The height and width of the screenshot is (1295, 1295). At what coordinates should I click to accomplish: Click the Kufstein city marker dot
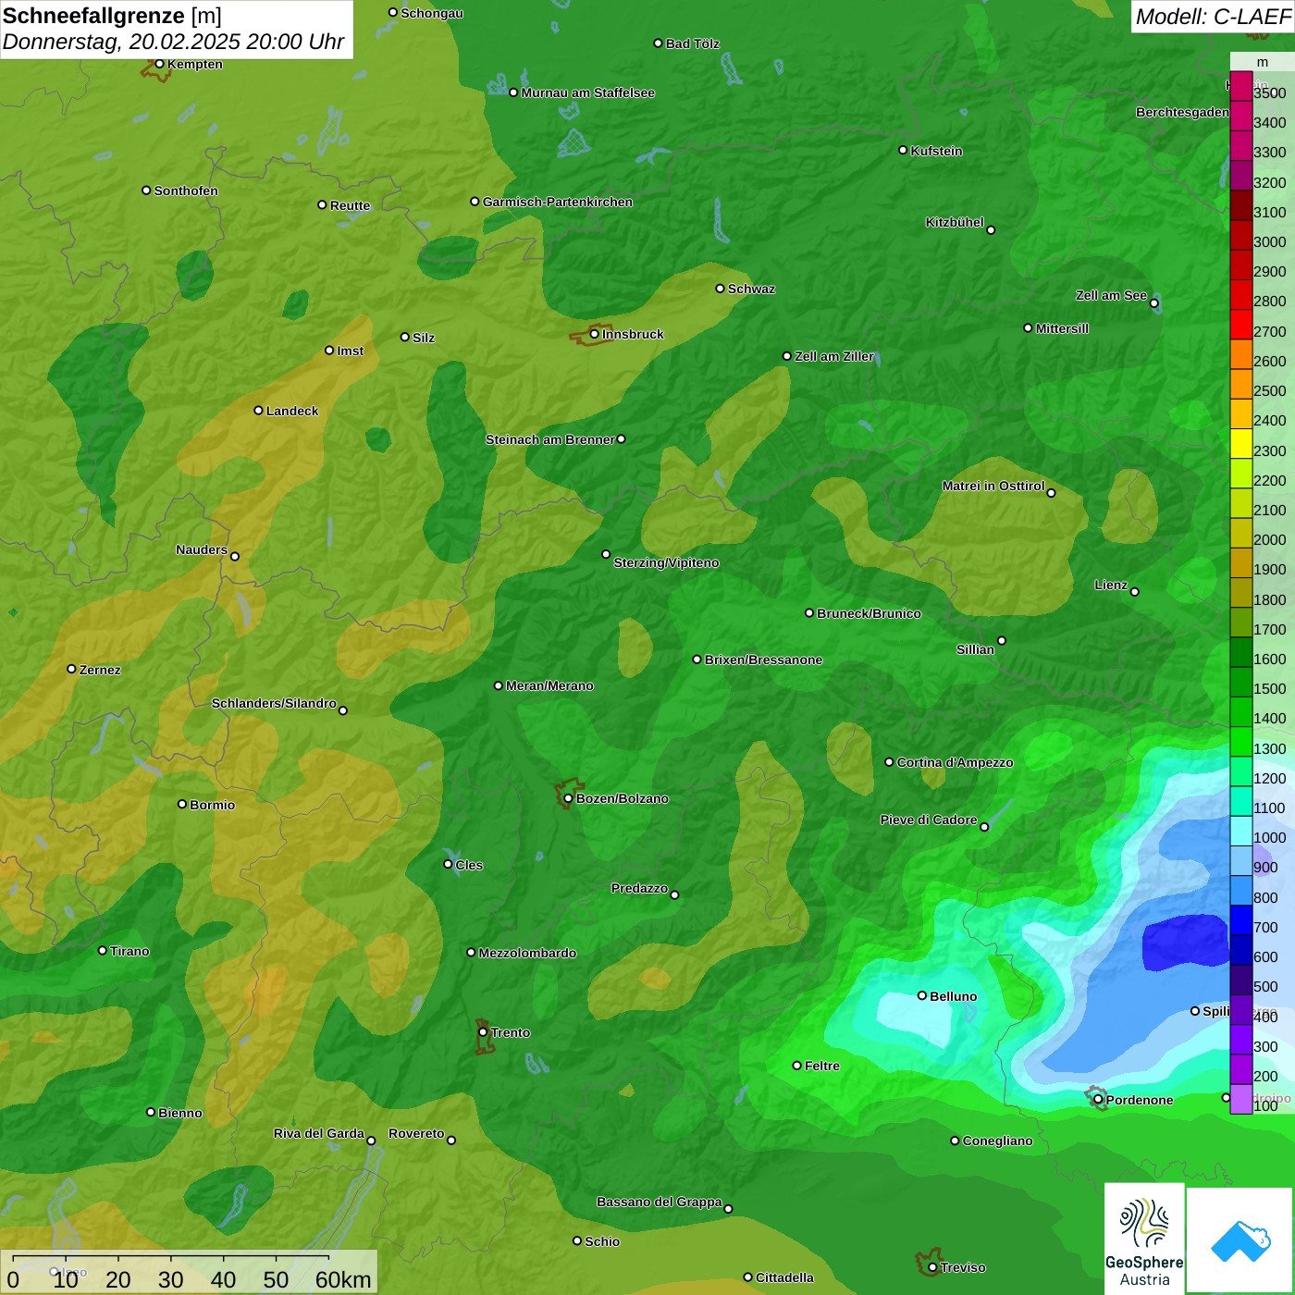[x=903, y=150]
